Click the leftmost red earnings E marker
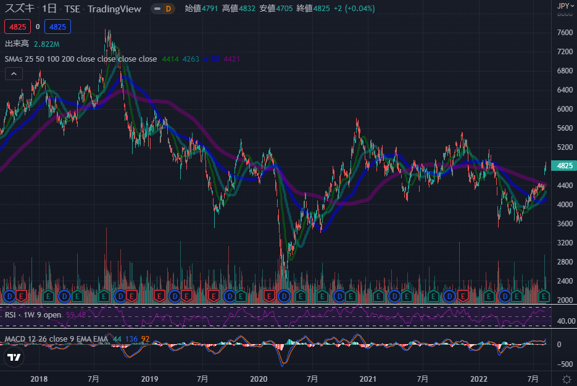The image size is (577, 386). tap(22, 296)
